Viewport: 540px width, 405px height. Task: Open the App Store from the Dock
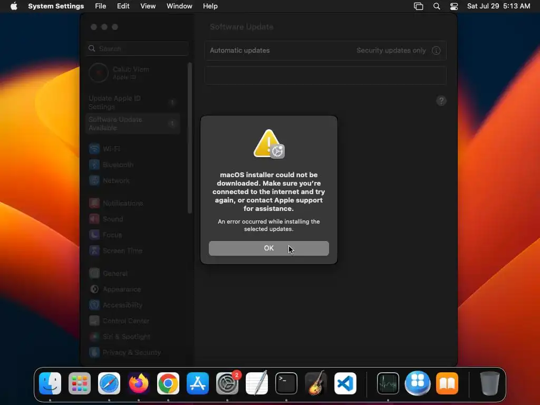[x=198, y=383]
